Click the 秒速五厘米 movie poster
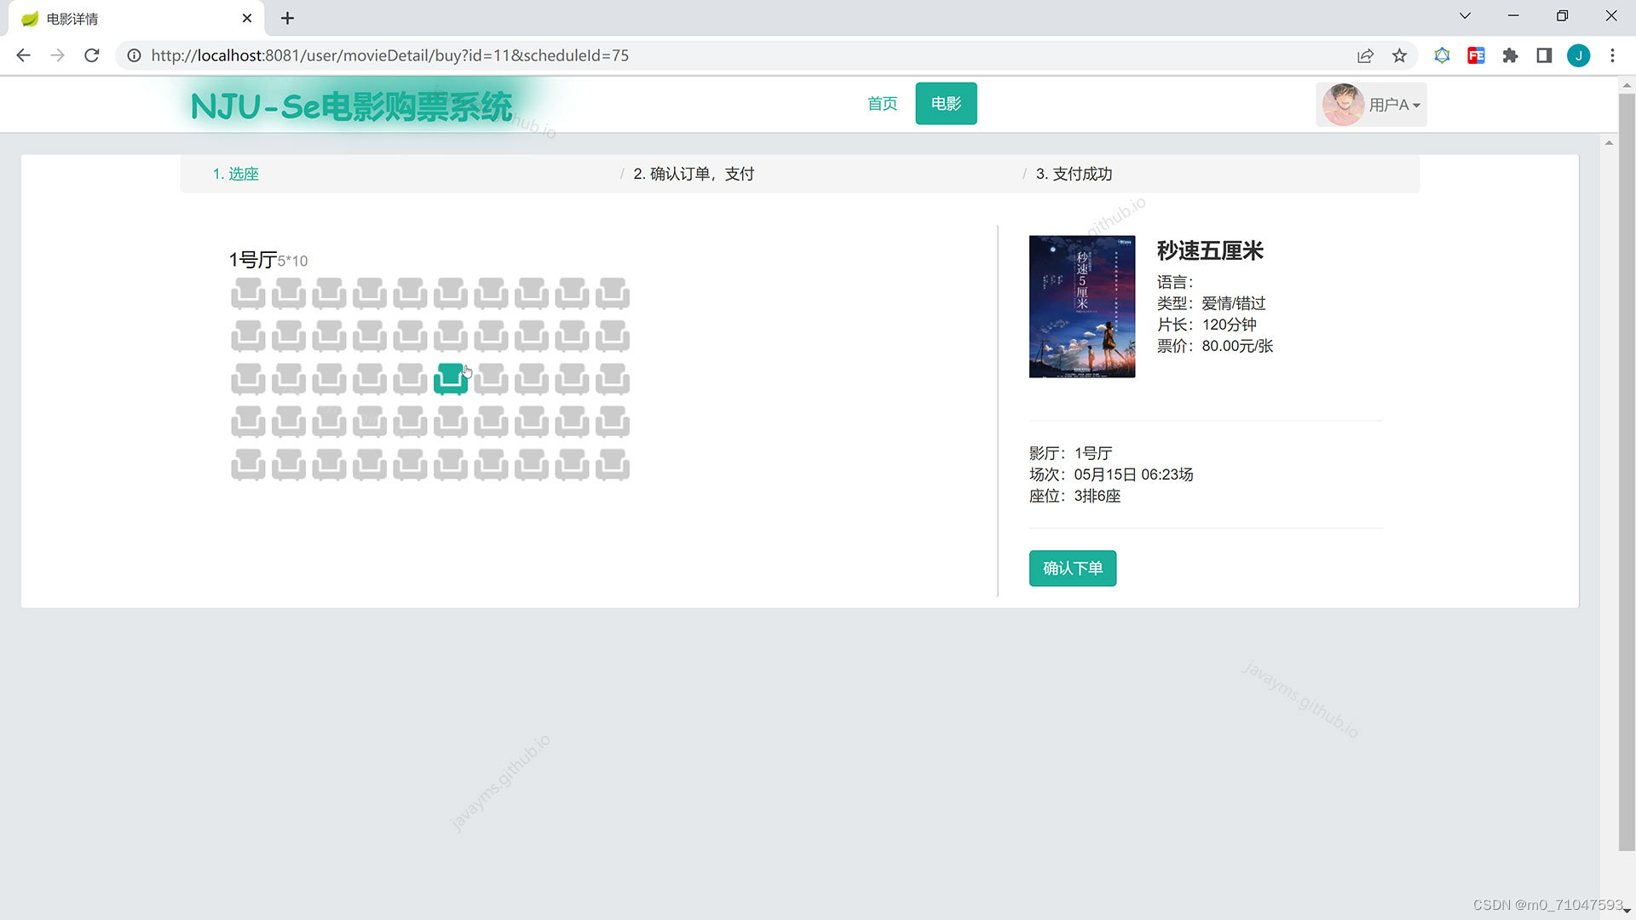Viewport: 1636px width, 920px height. [x=1082, y=307]
